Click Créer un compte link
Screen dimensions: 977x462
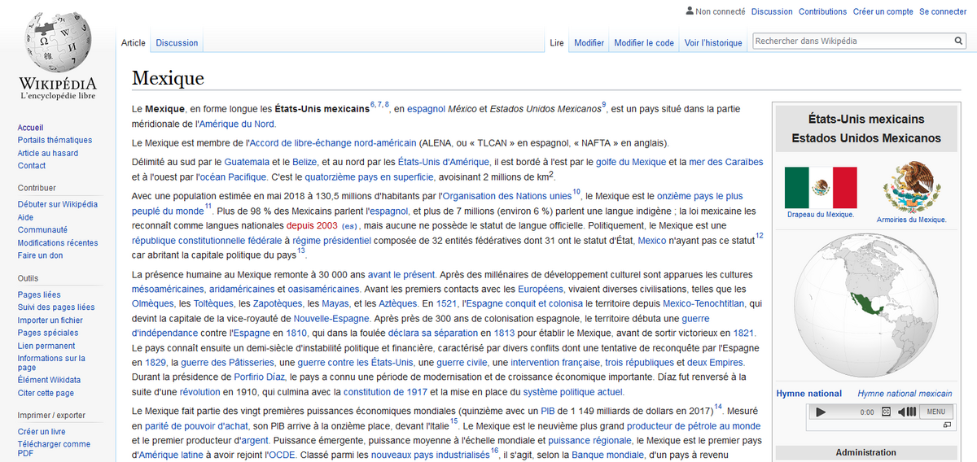coord(883,11)
